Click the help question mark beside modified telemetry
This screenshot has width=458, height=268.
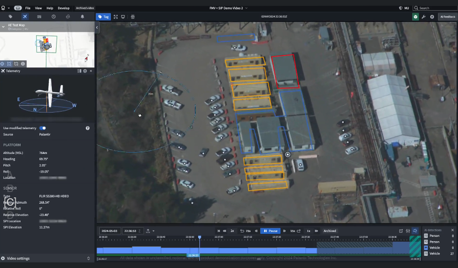tap(87, 128)
